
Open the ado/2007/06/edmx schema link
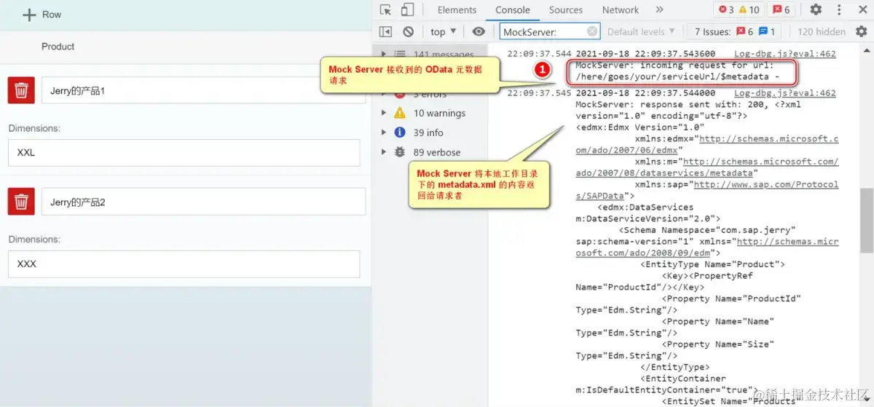[707, 144]
